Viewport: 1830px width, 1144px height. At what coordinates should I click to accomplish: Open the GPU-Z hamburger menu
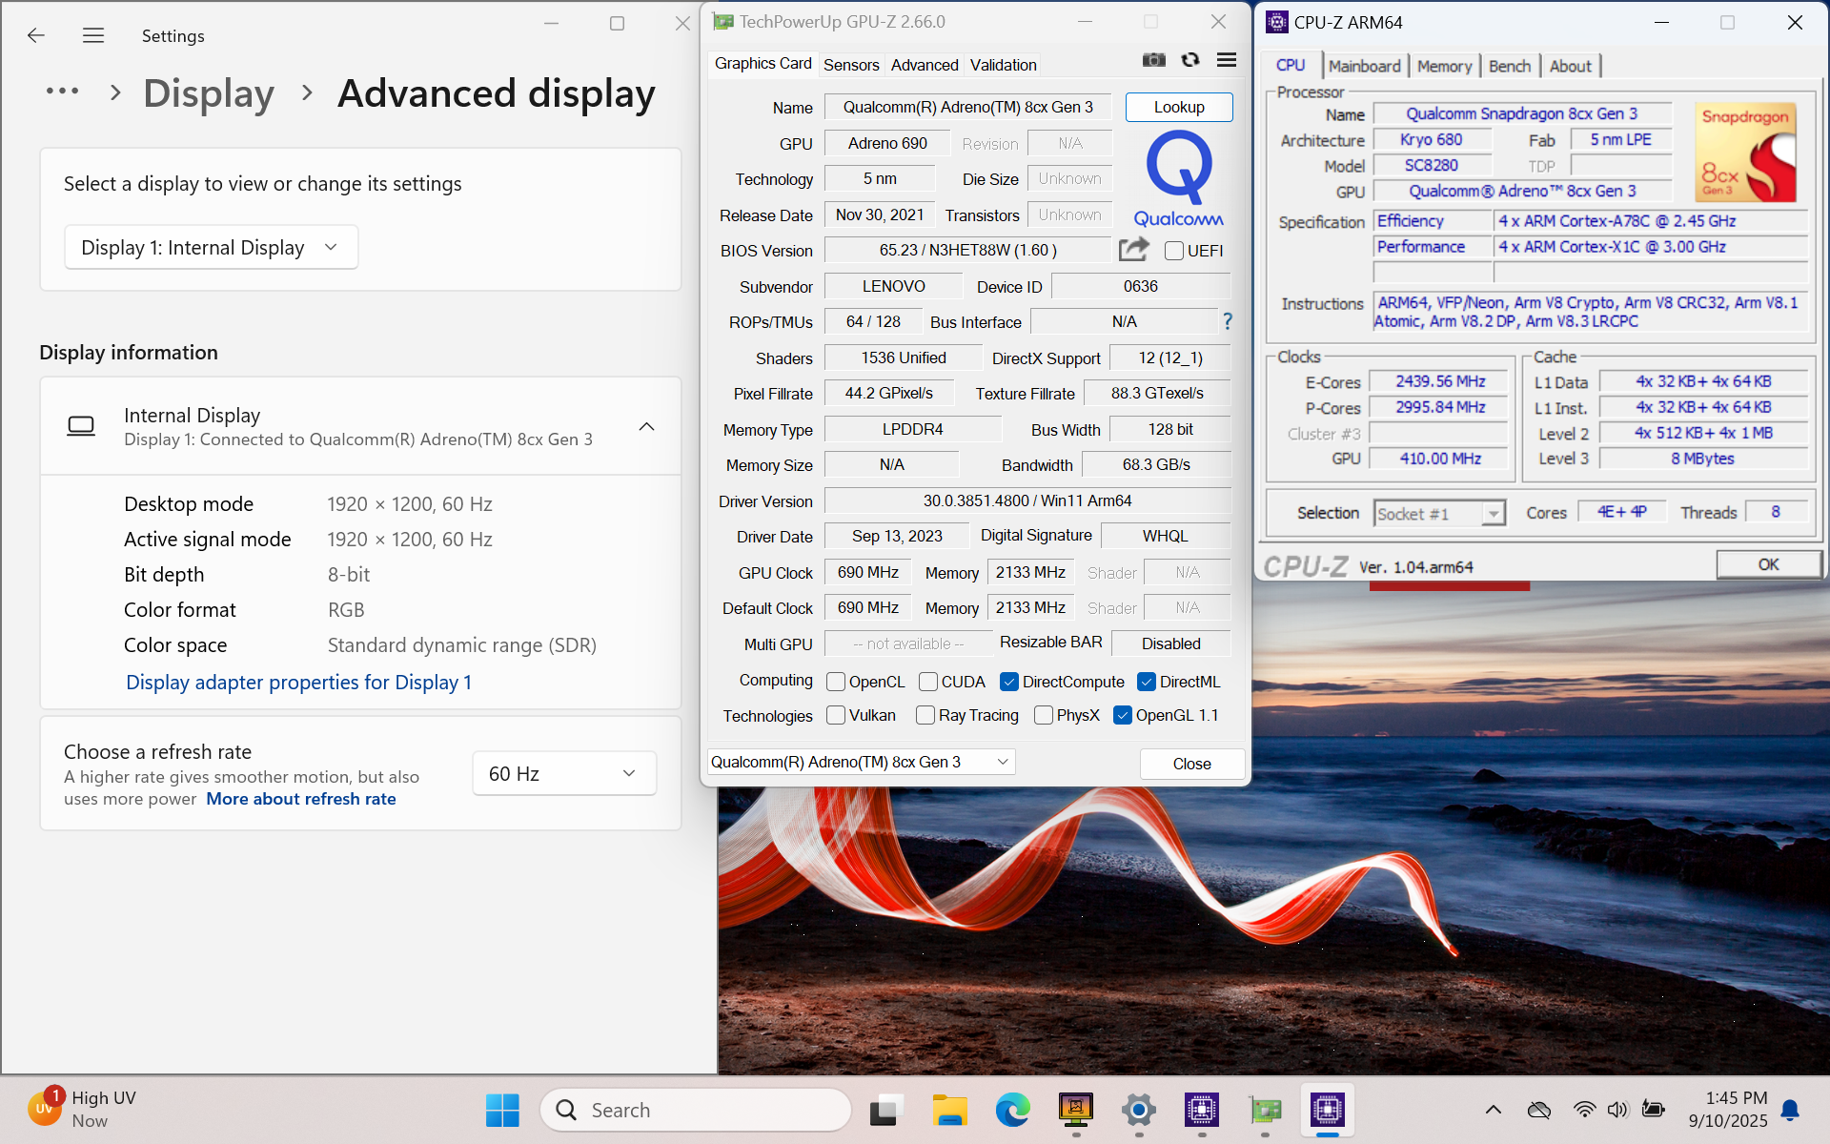(1227, 60)
